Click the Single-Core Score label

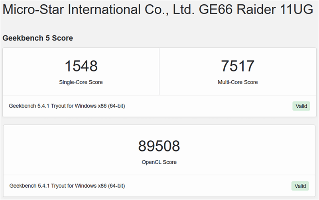coord(81,82)
